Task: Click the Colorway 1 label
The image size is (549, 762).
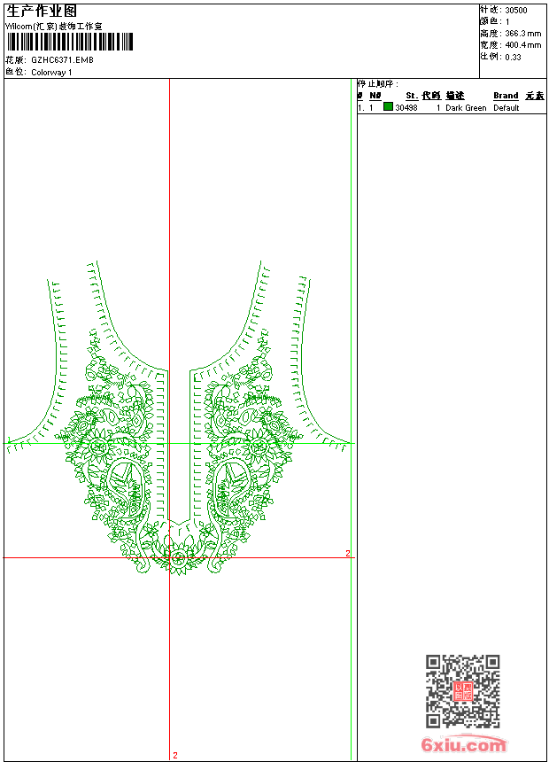Action: click(51, 73)
